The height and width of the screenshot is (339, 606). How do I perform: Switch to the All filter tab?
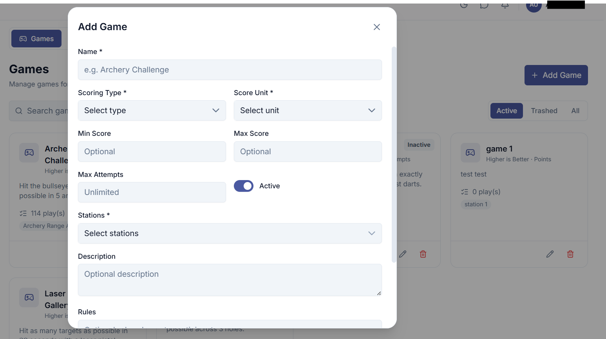[575, 111]
